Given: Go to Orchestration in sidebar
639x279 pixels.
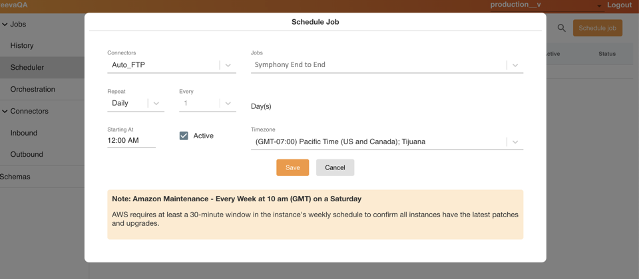Looking at the screenshot, I should point(33,89).
